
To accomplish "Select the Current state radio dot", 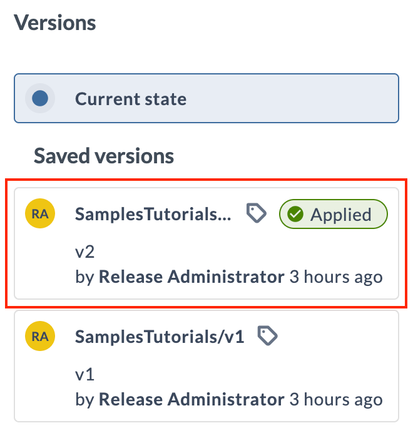I will coord(40,99).
